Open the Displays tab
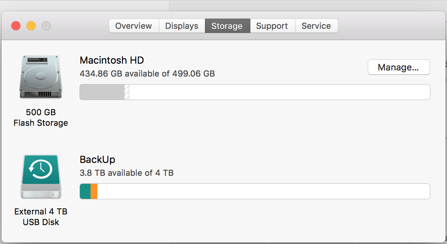 tap(182, 26)
